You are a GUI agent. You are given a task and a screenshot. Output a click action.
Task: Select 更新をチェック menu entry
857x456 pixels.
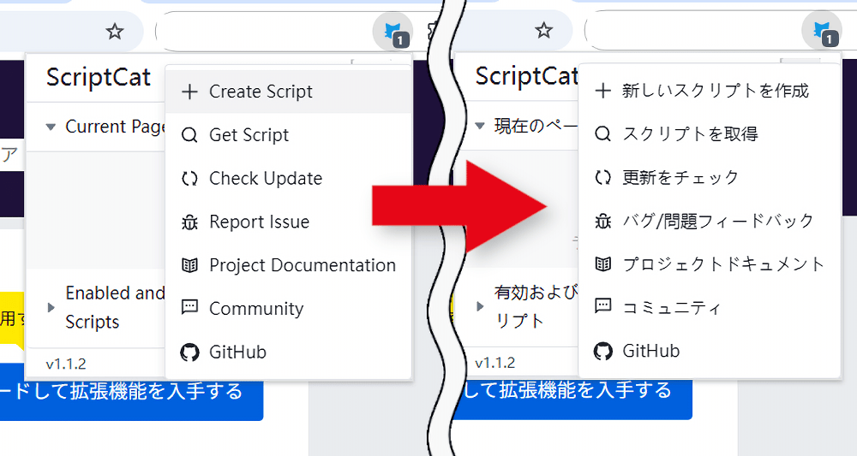(x=710, y=177)
